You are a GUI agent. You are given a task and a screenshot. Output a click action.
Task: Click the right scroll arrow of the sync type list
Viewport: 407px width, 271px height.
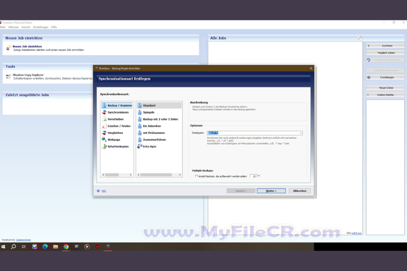click(x=131, y=175)
